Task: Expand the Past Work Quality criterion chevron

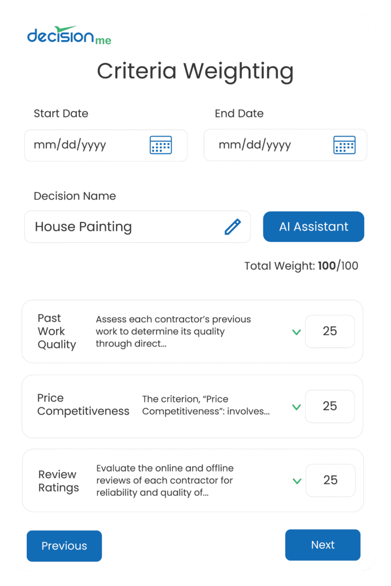Action: (296, 332)
